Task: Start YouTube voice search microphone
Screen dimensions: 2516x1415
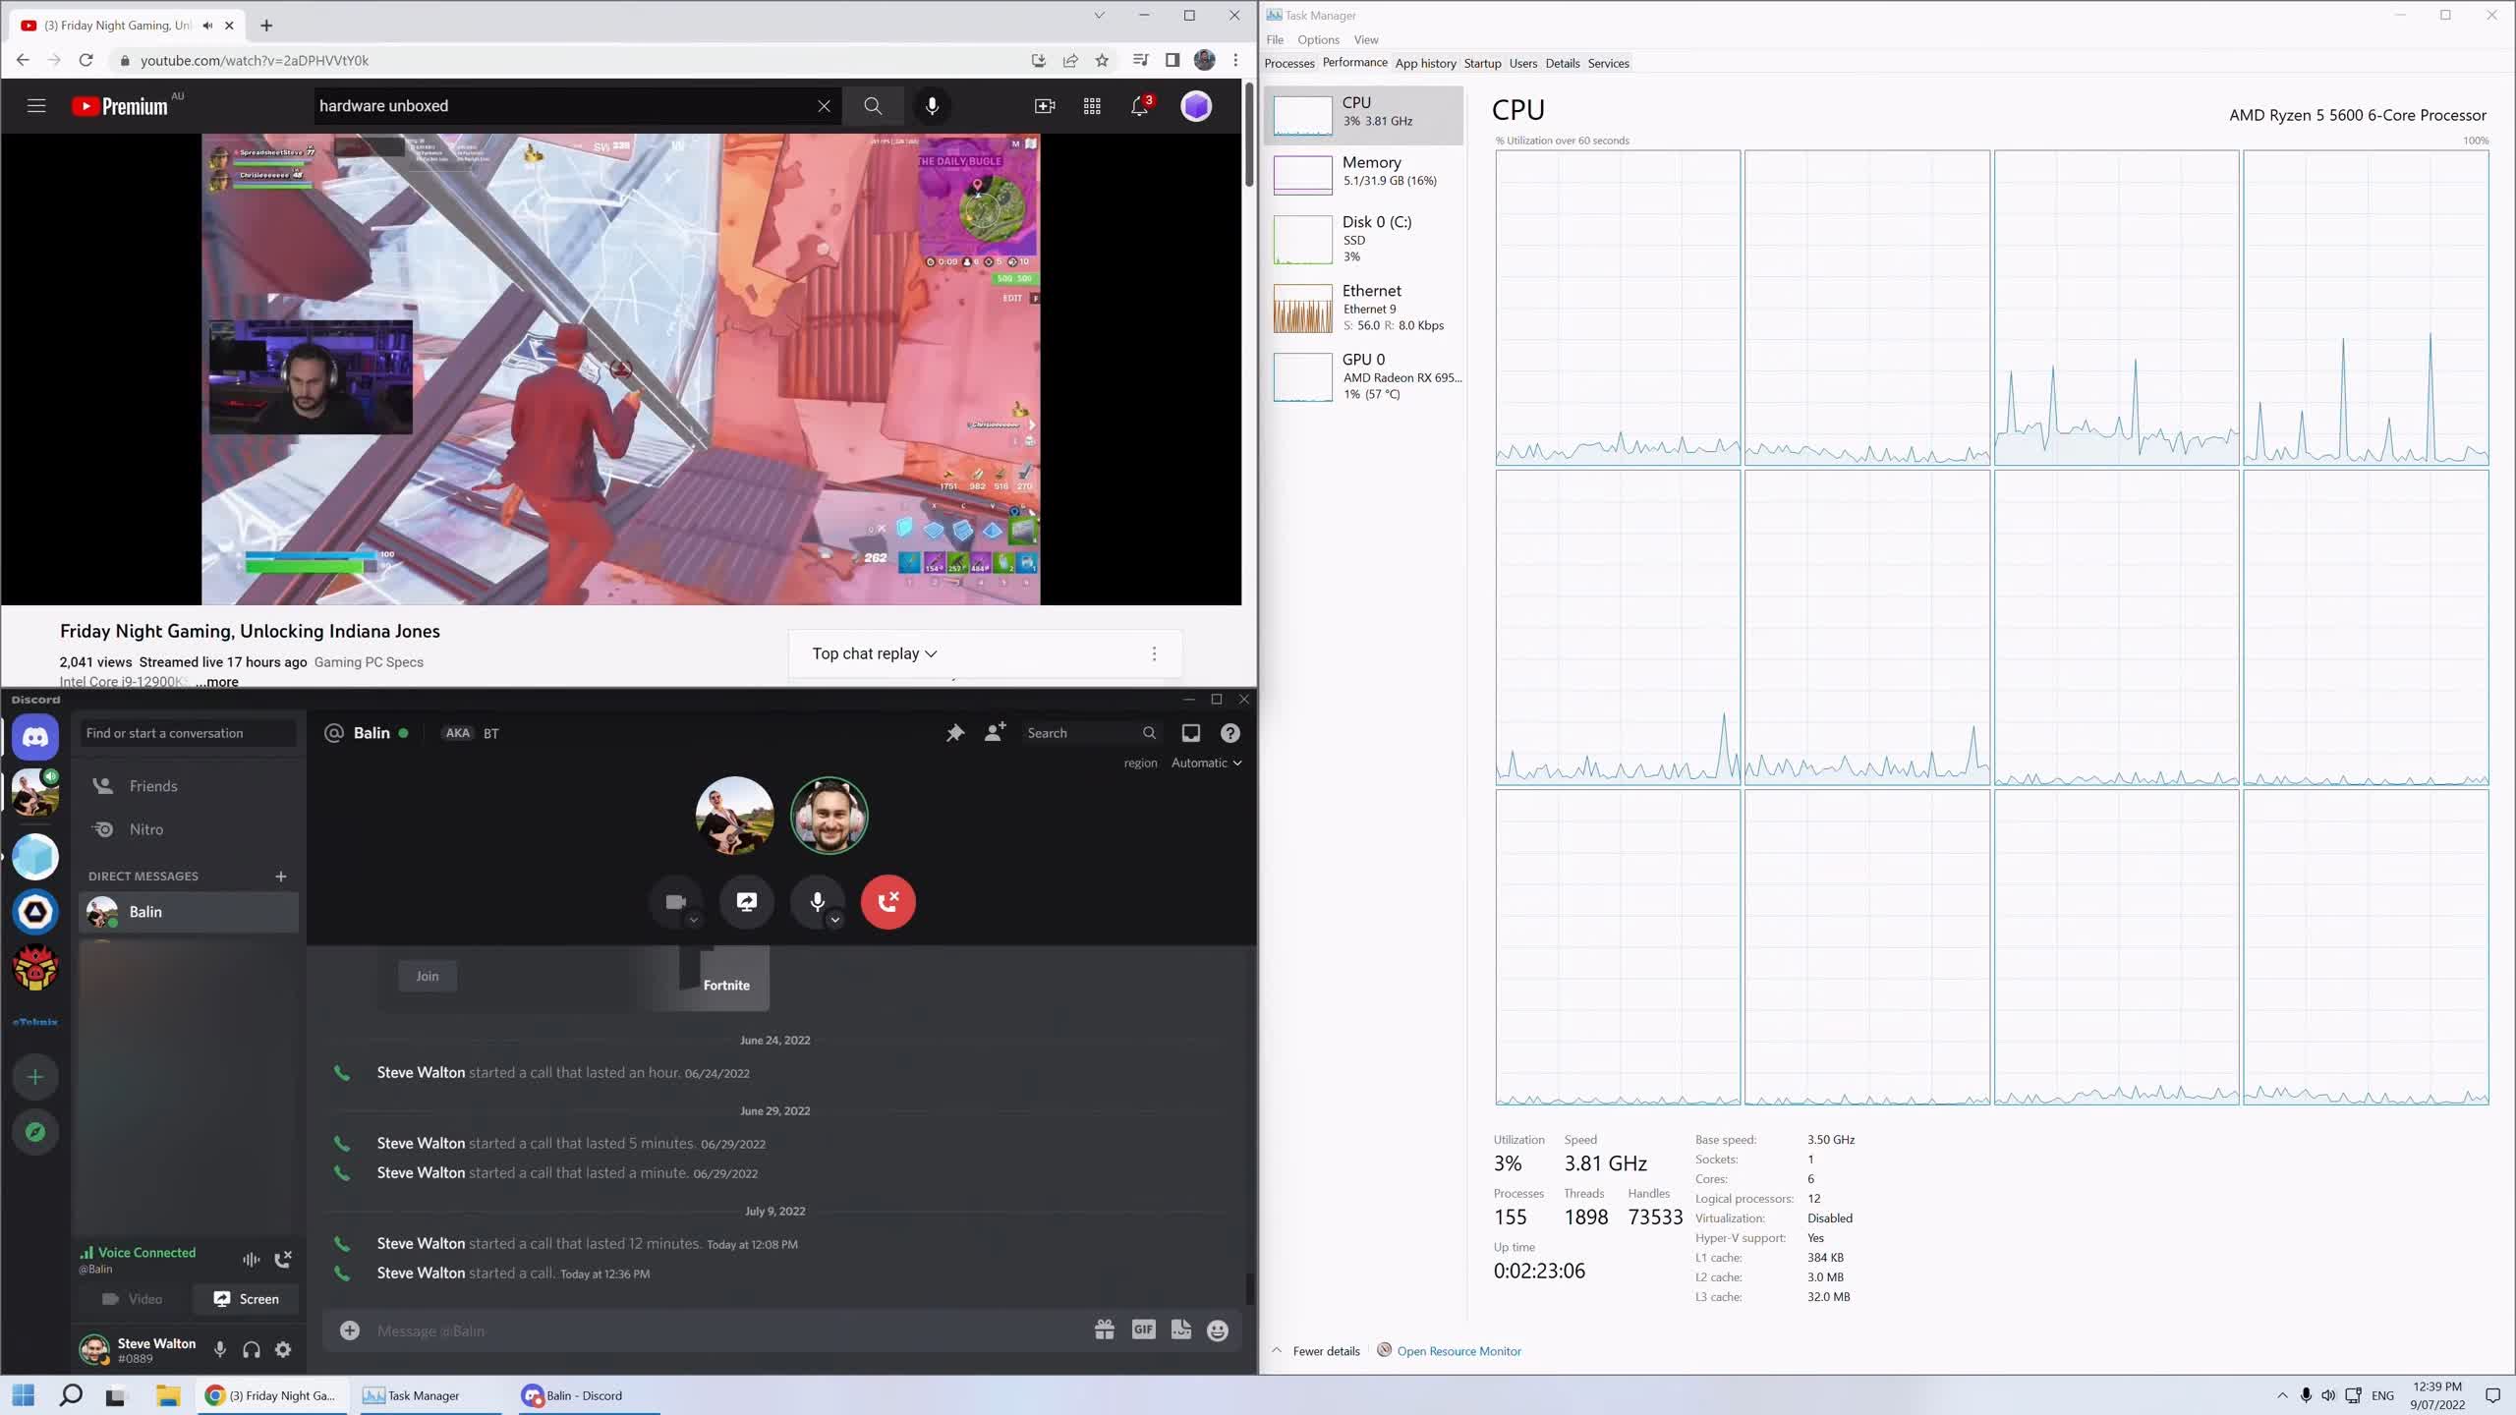Action: pyautogui.click(x=932, y=106)
